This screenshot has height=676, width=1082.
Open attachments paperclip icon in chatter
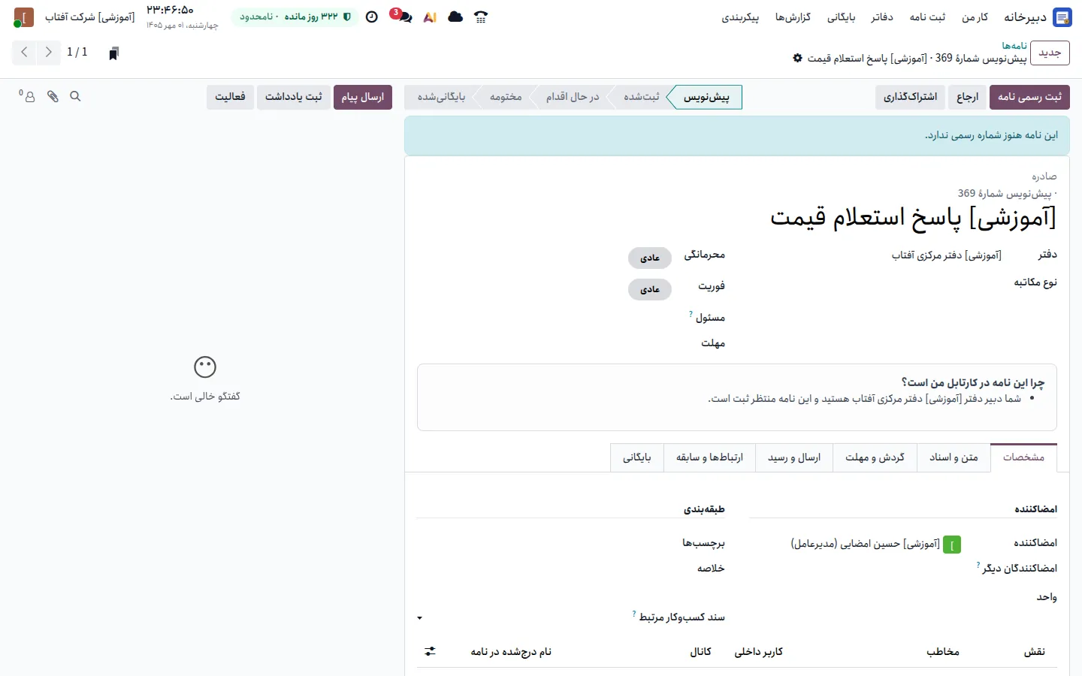pos(53,96)
